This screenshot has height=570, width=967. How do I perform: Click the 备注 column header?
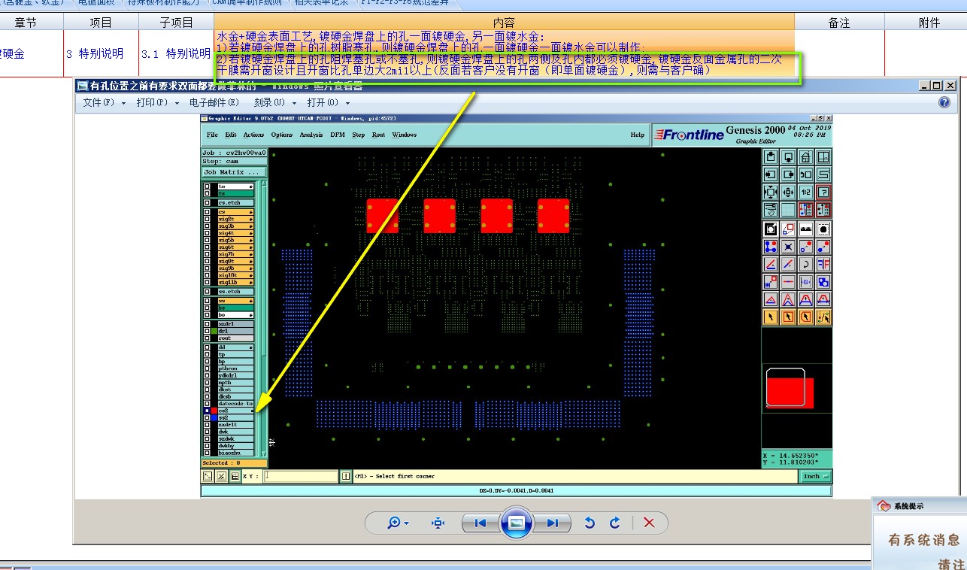[839, 23]
